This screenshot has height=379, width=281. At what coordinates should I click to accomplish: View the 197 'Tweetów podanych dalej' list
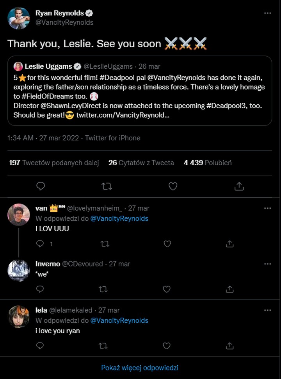click(54, 163)
